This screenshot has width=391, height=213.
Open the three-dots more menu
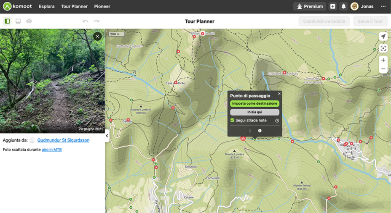click(x=383, y=6)
